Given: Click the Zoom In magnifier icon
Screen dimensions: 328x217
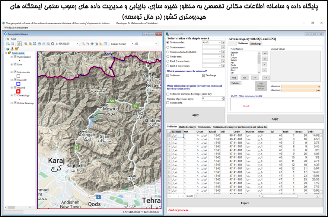Looking at the screenshot, I should tap(26, 44).
